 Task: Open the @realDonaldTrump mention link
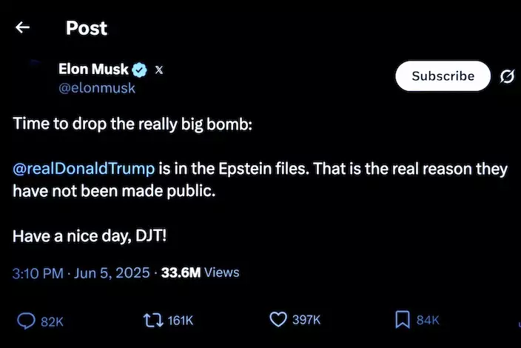tap(84, 169)
